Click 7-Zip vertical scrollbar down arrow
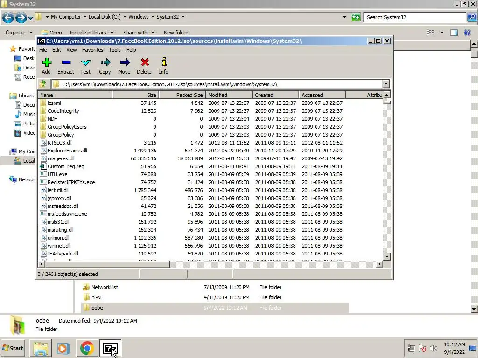This screenshot has height=358, width=478. click(x=387, y=257)
